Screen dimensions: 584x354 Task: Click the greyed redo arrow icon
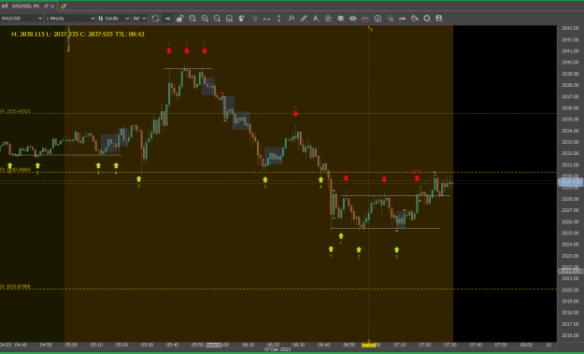pyautogui.click(x=254, y=19)
